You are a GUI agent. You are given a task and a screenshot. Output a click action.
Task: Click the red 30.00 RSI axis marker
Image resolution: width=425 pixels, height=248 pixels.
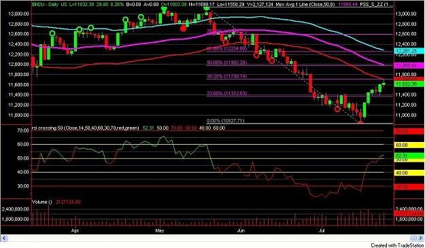[409, 187]
